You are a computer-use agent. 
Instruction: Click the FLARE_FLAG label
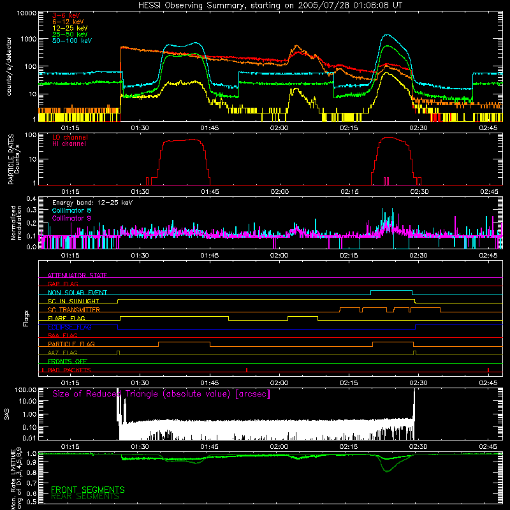(x=66, y=318)
